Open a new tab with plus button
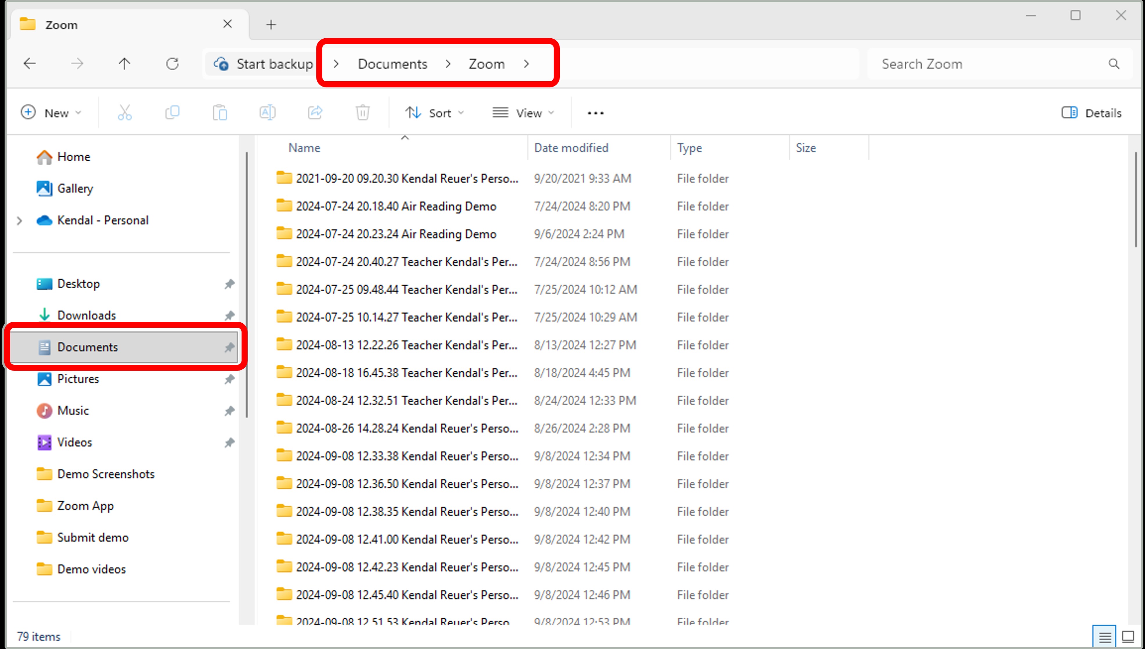 coord(271,24)
